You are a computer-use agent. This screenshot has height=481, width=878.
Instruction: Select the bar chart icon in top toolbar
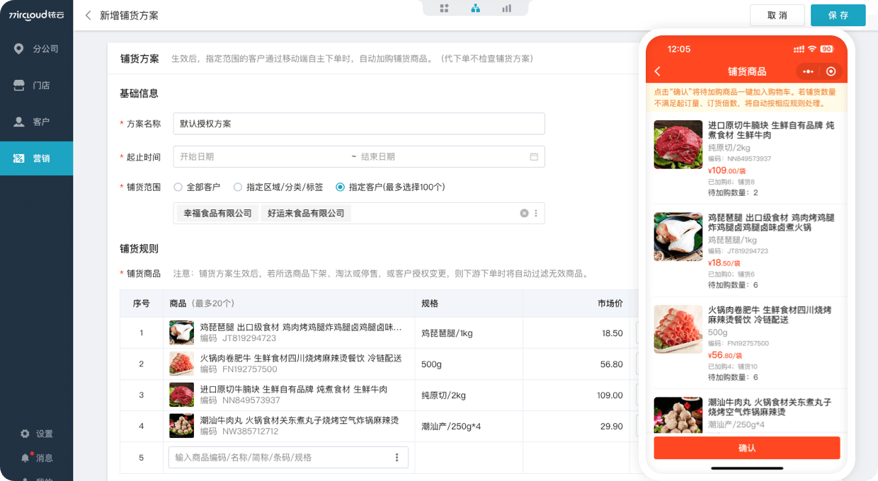(x=506, y=8)
